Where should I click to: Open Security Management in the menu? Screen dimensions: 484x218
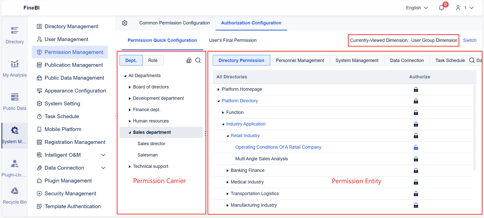[x=70, y=194]
